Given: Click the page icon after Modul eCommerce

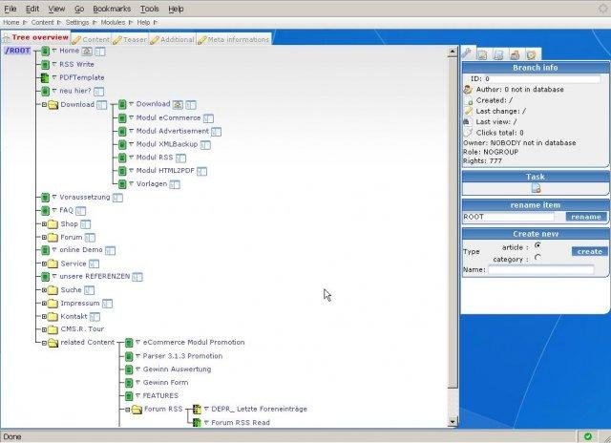Looking at the screenshot, I should coord(208,118).
